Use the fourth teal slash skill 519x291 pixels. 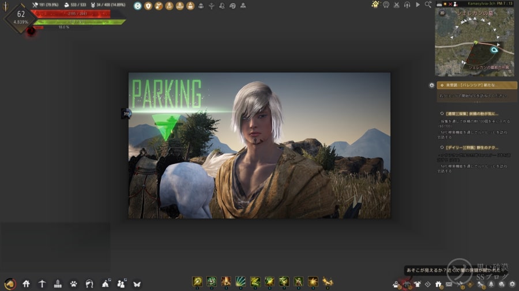[240, 281]
